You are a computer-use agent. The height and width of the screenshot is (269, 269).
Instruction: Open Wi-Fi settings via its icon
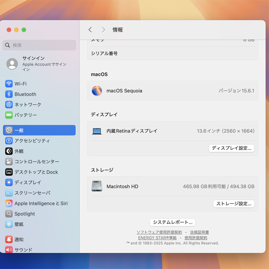pos(9,84)
